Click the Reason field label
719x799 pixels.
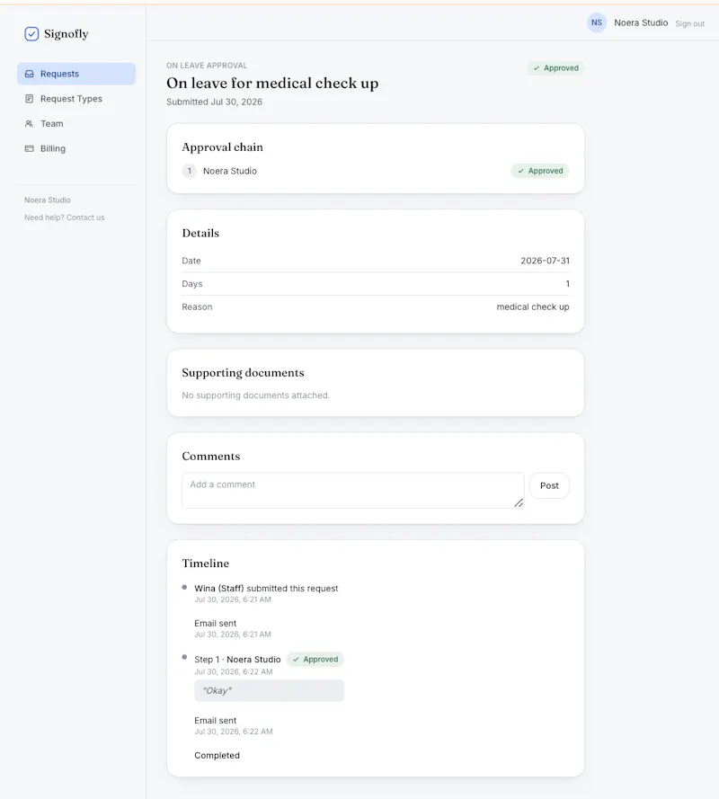[x=197, y=307]
